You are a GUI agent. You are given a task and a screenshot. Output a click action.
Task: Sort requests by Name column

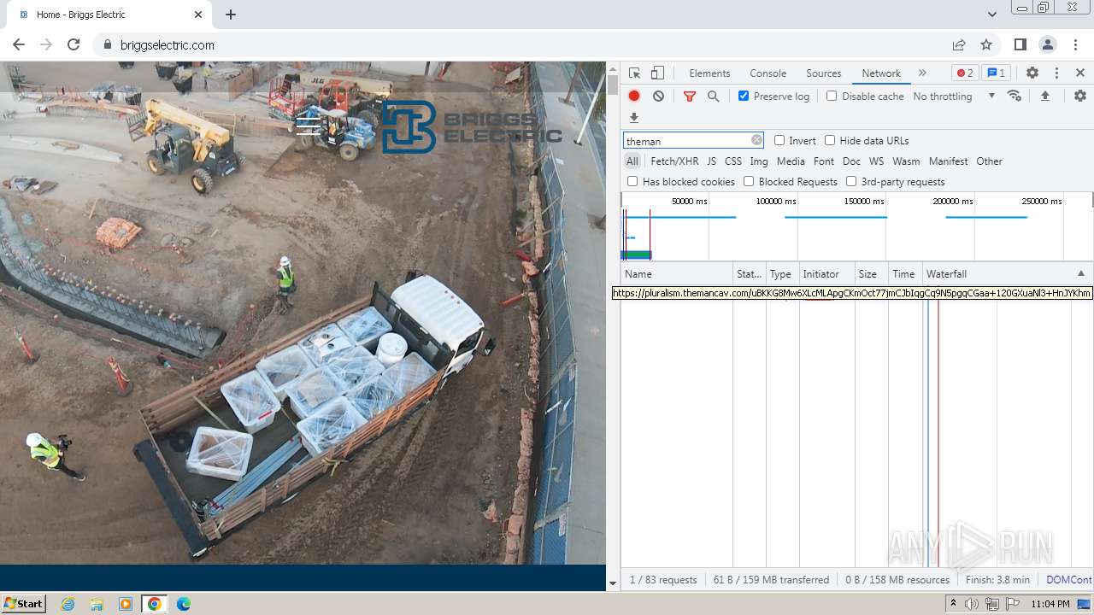[678, 273]
